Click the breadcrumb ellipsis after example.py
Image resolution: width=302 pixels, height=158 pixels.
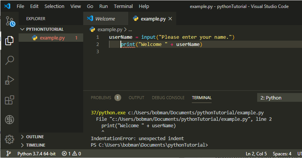pos(130,30)
